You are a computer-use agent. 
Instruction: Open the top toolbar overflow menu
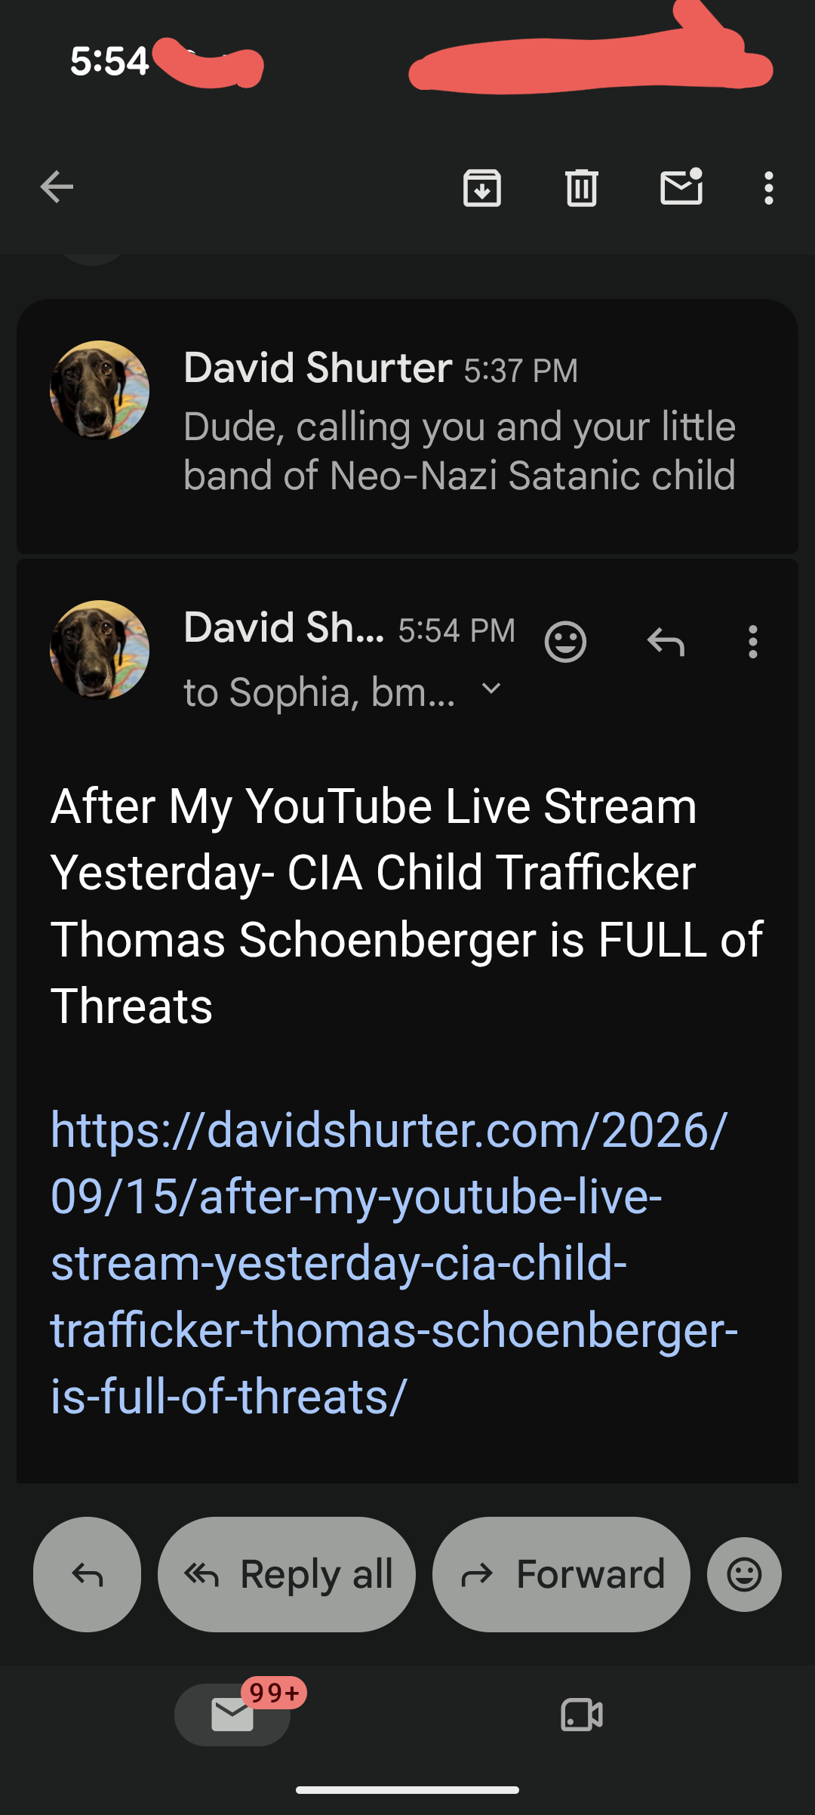pos(768,188)
